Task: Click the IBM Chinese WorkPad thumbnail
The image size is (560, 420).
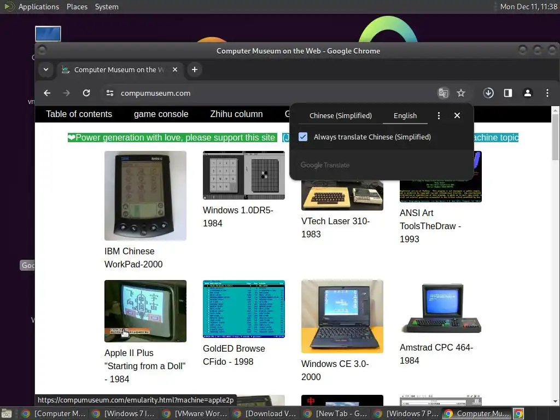Action: [145, 196]
